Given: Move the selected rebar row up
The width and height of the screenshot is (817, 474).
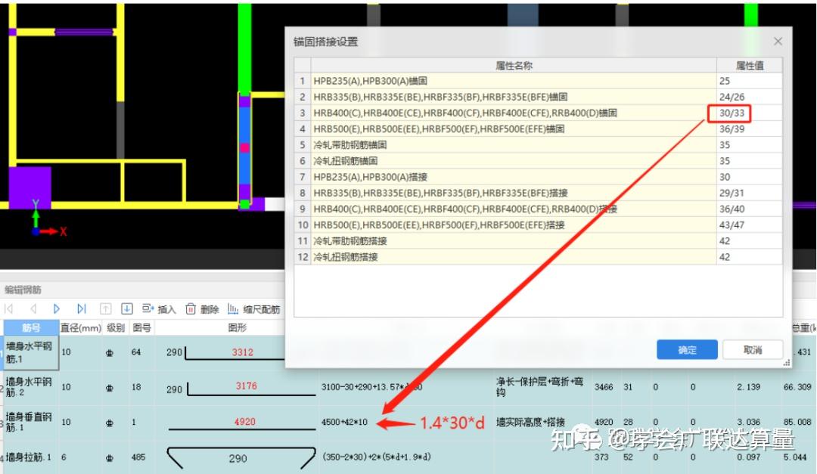Looking at the screenshot, I should click(105, 309).
